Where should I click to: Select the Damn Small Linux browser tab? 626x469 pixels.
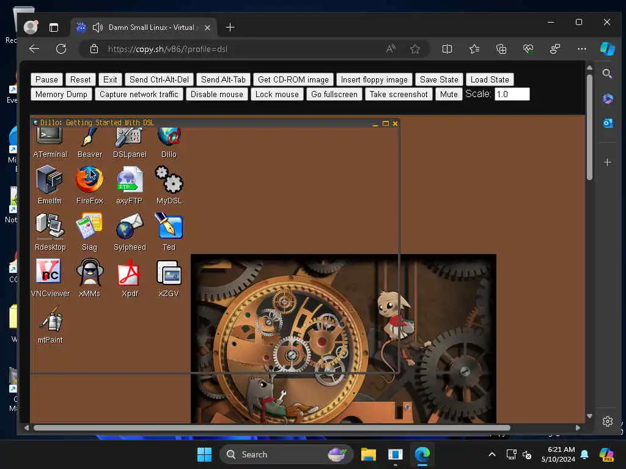144,27
